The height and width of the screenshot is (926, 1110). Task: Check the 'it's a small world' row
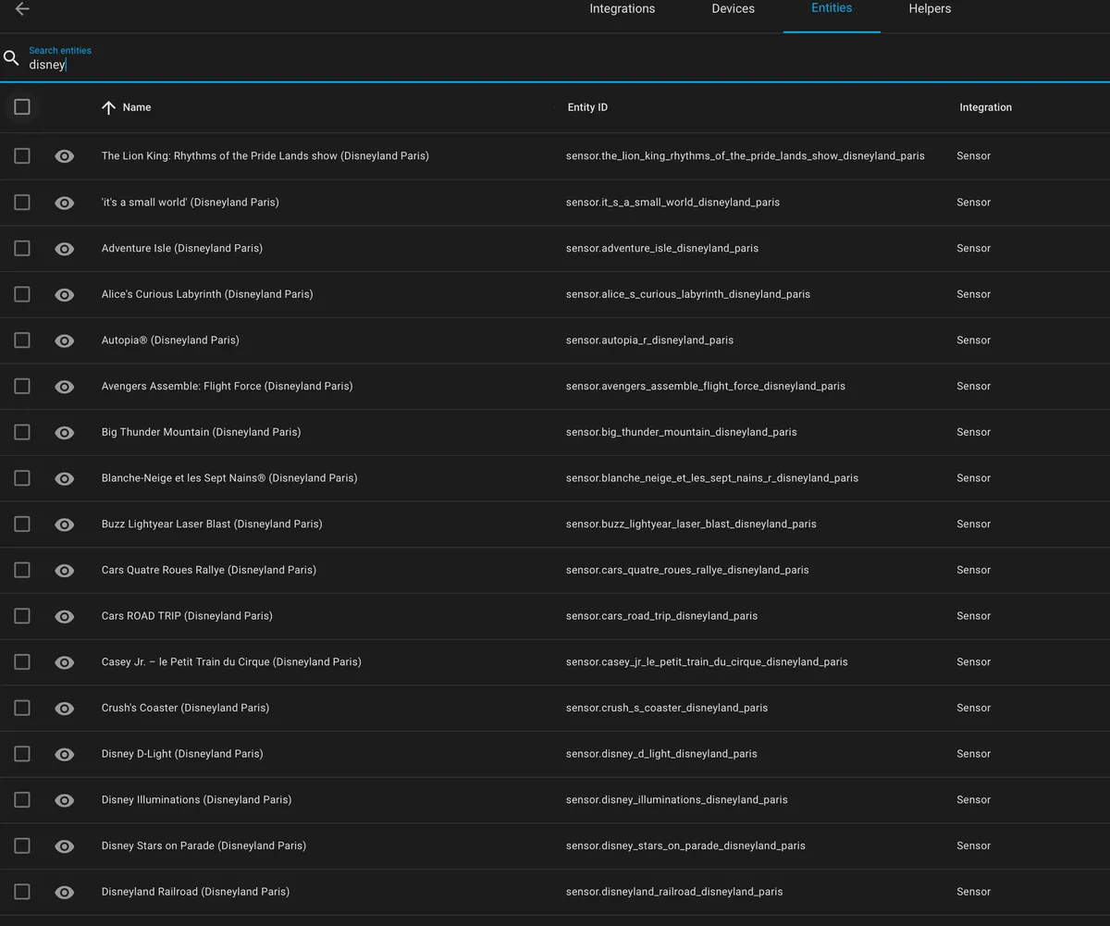tap(22, 202)
